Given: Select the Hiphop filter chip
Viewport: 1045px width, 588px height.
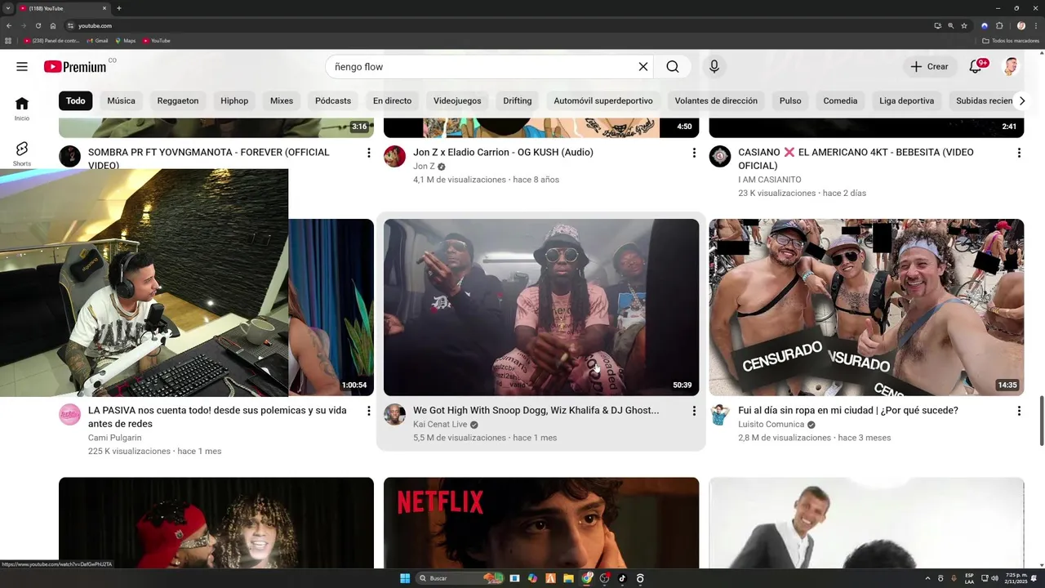Looking at the screenshot, I should click(x=234, y=101).
